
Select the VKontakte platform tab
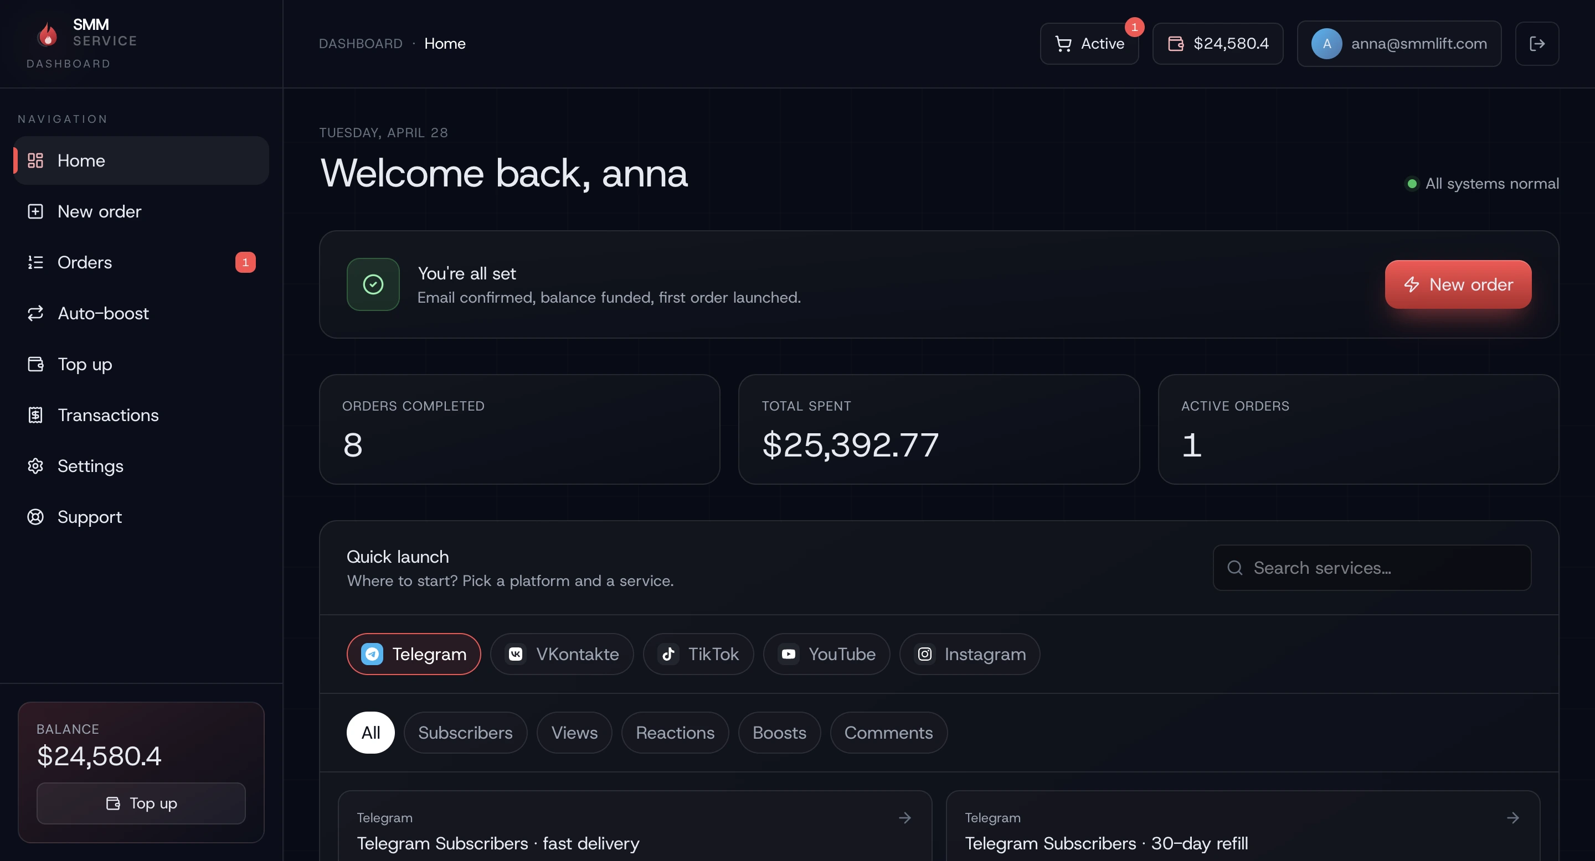pos(562,654)
